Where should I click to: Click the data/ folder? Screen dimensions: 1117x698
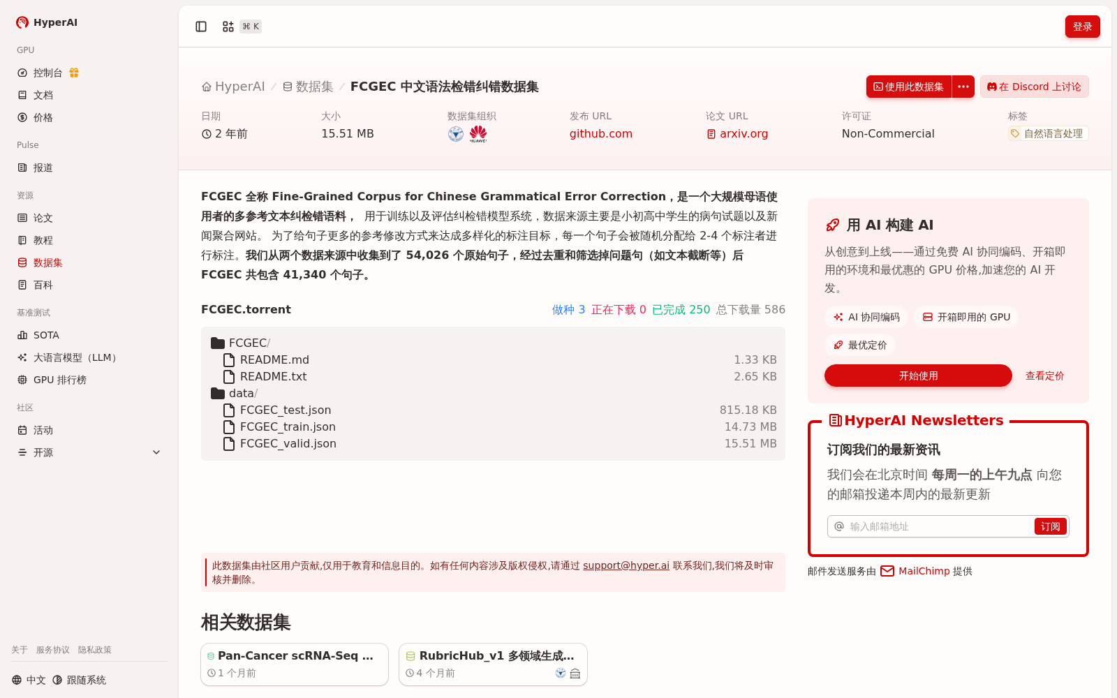(x=235, y=393)
